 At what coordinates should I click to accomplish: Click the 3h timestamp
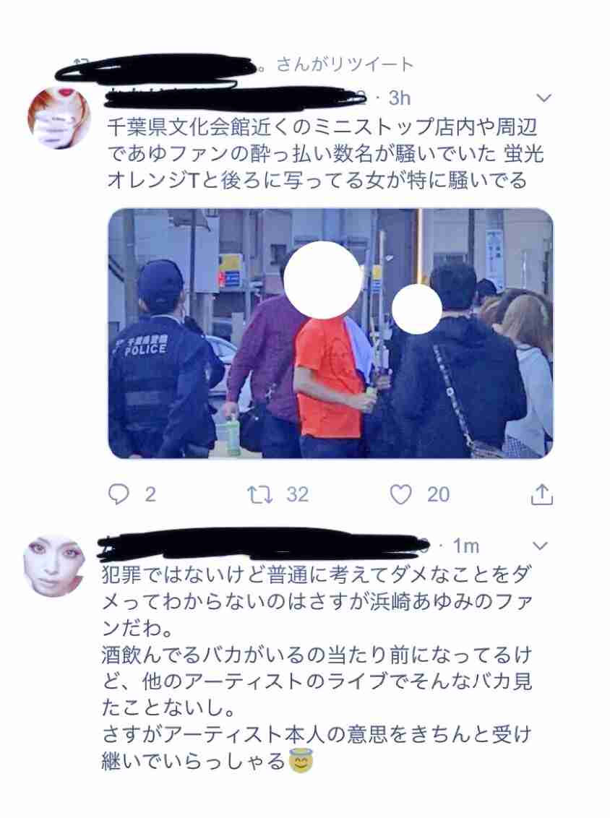coord(399,98)
